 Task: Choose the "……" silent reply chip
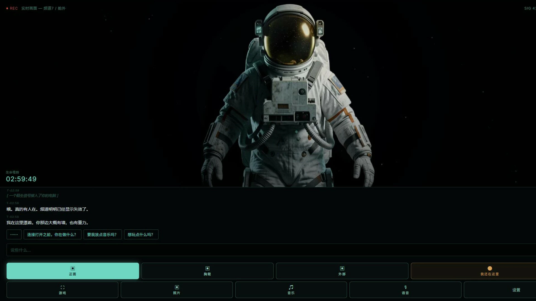pos(14,234)
